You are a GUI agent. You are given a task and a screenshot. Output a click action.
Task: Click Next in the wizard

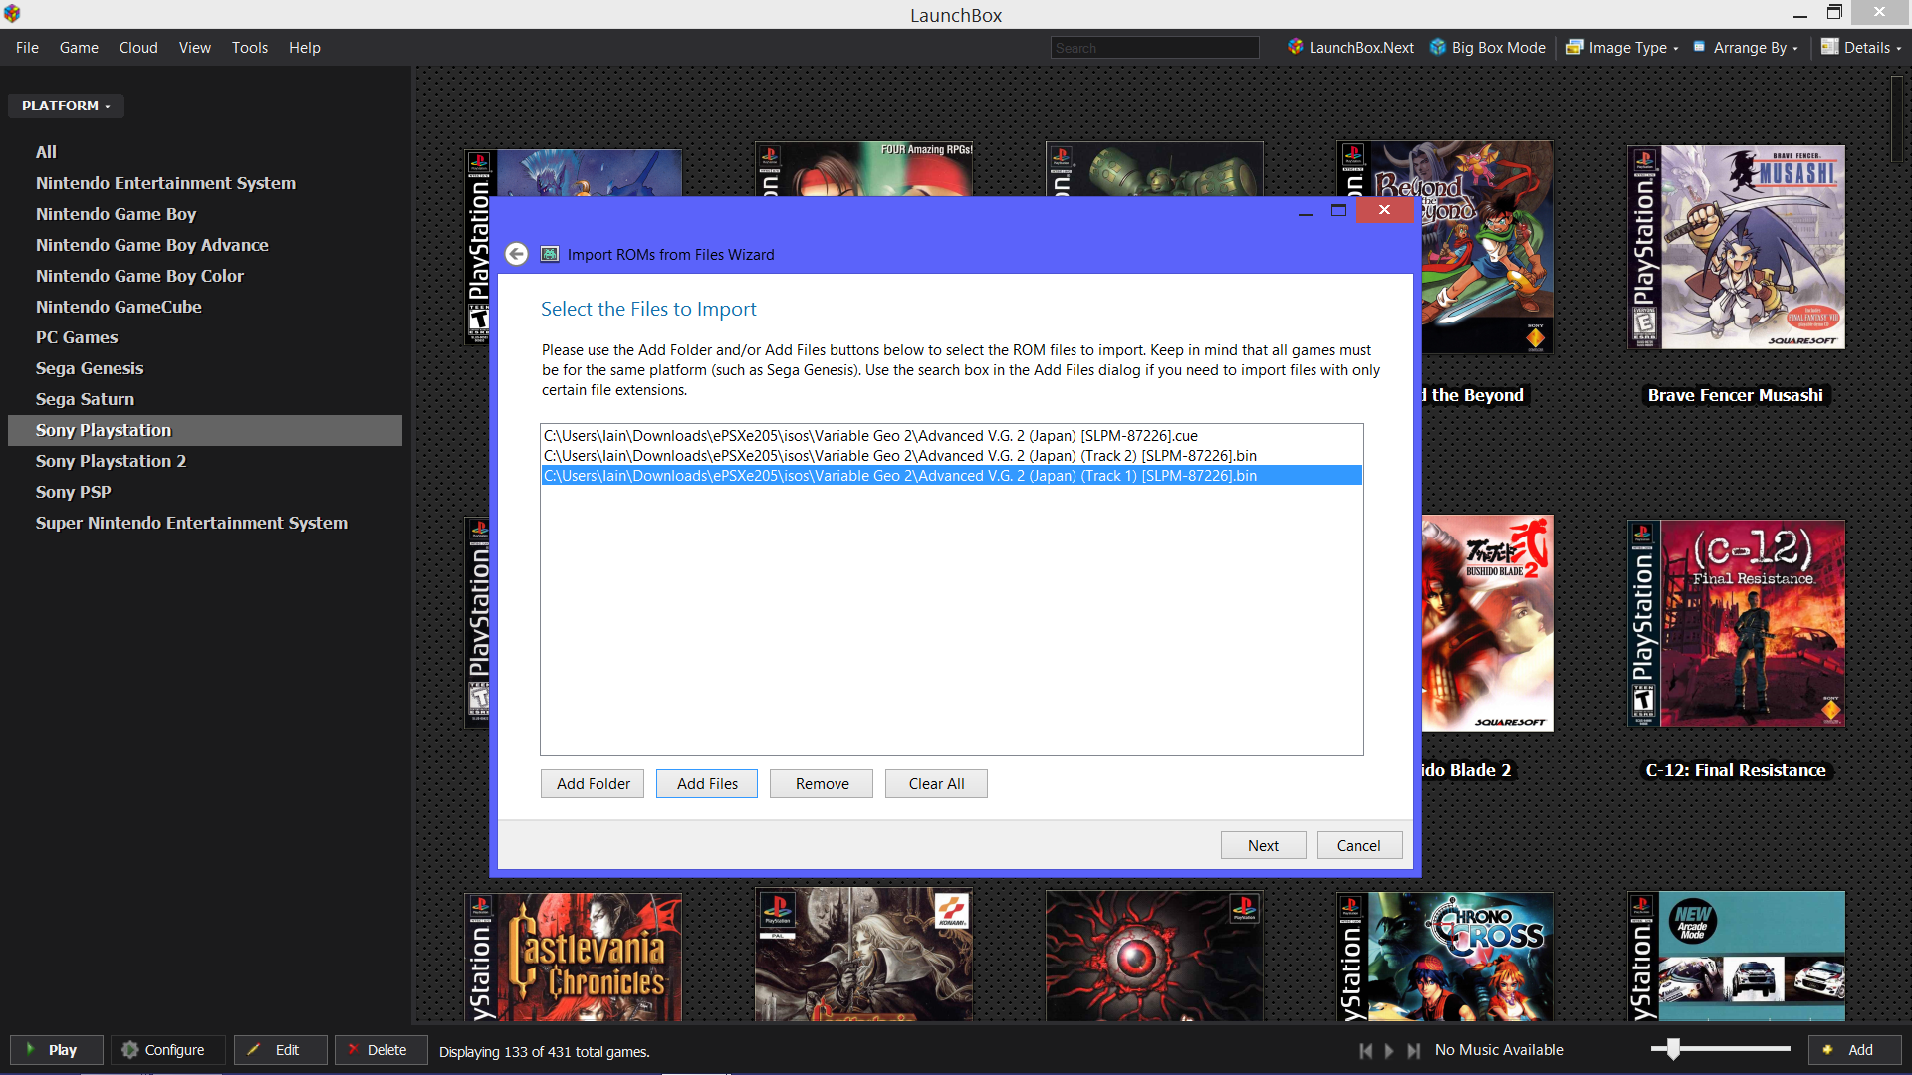(x=1263, y=845)
